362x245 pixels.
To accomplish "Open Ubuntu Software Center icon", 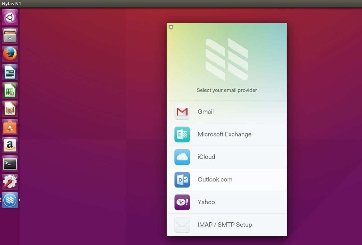I will tap(10, 127).
